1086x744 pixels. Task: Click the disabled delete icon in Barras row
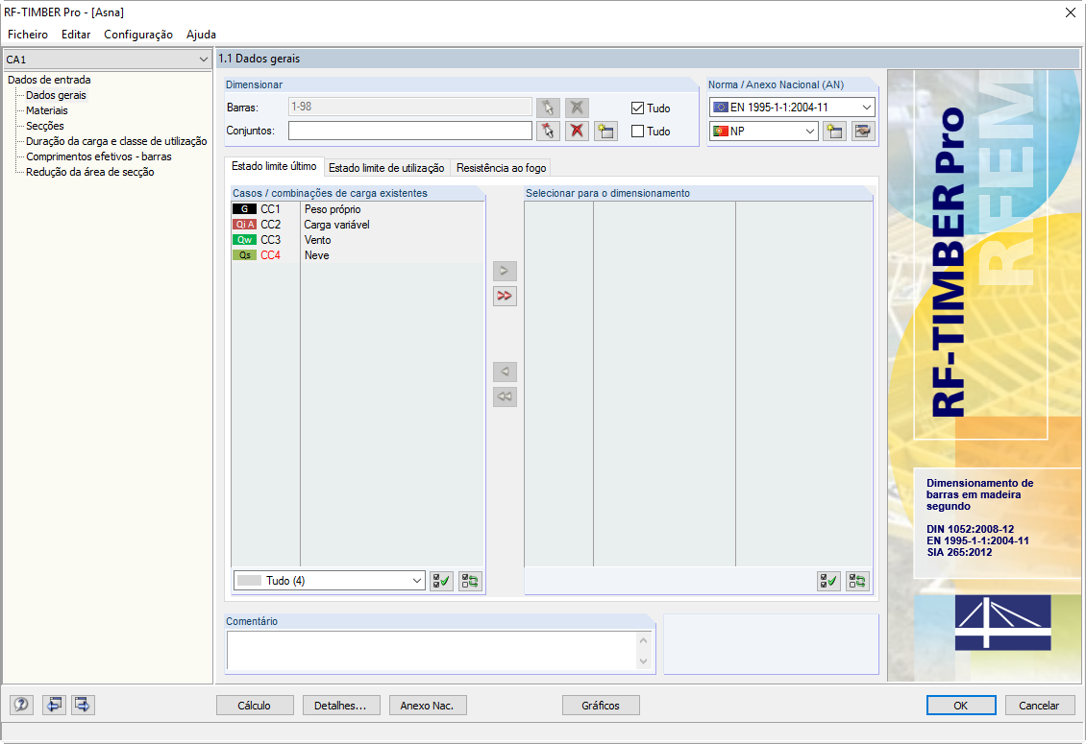pyautogui.click(x=577, y=108)
